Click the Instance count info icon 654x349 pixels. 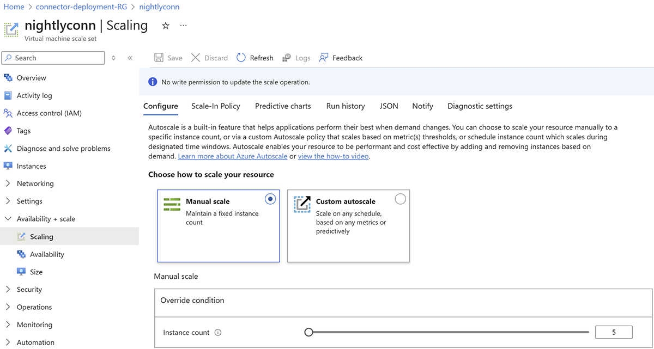(x=218, y=333)
